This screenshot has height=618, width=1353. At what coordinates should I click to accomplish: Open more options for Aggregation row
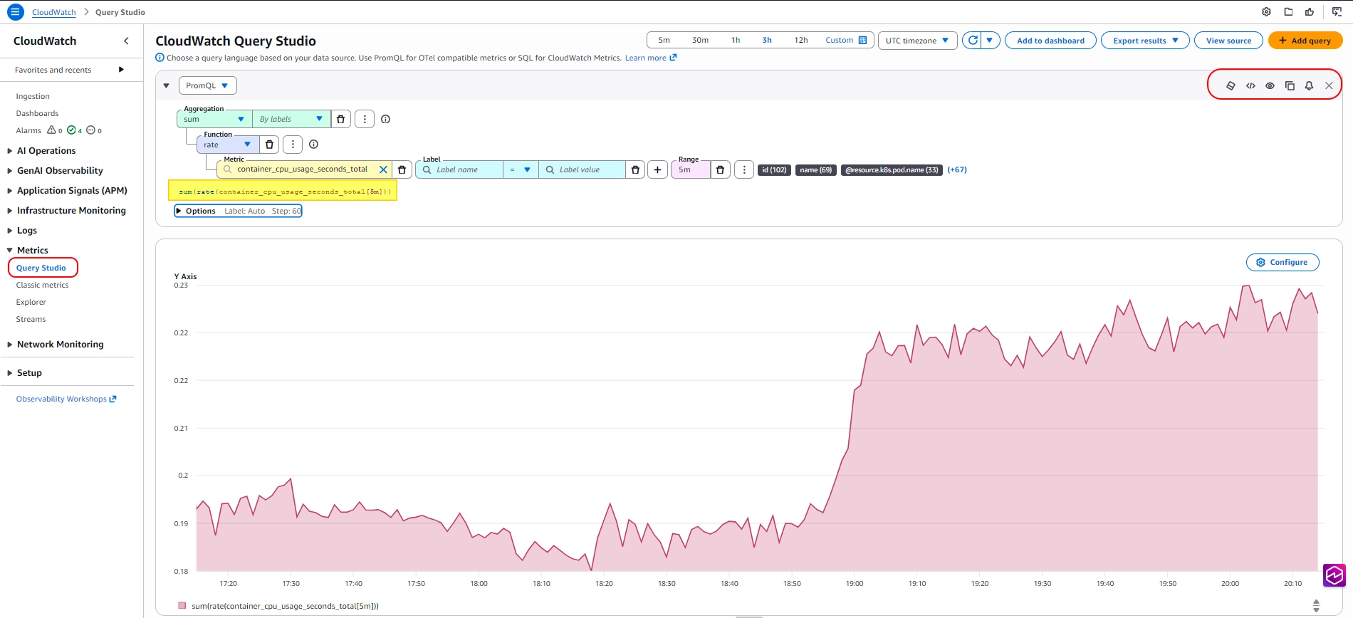tap(365, 120)
